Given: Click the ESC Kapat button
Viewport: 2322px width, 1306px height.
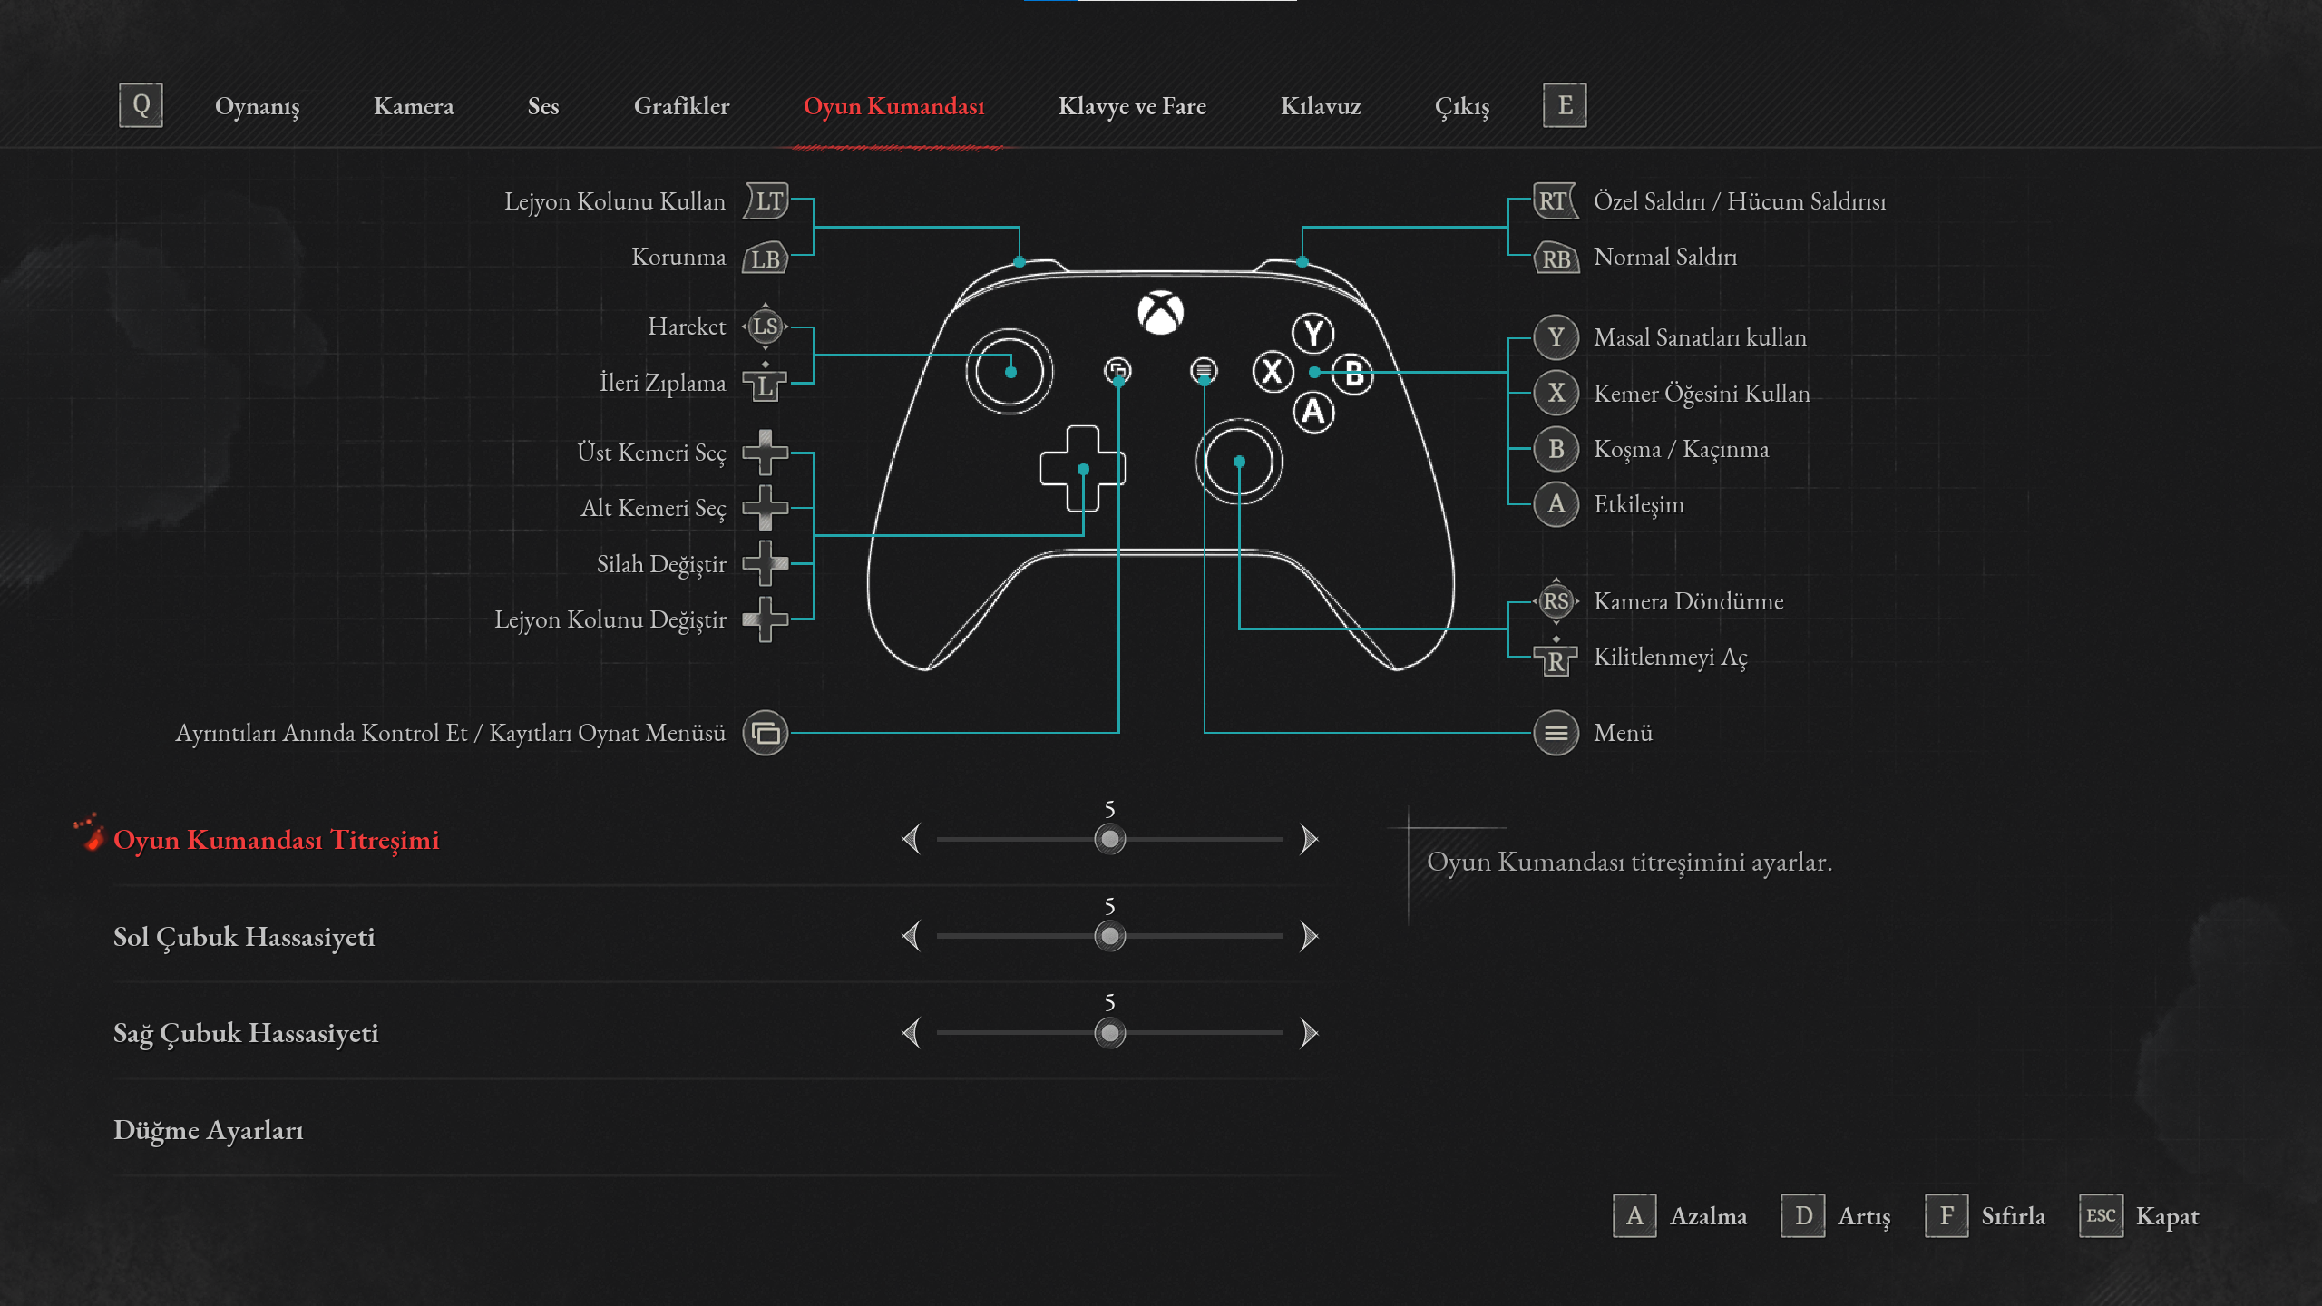Looking at the screenshot, I should [2140, 1216].
